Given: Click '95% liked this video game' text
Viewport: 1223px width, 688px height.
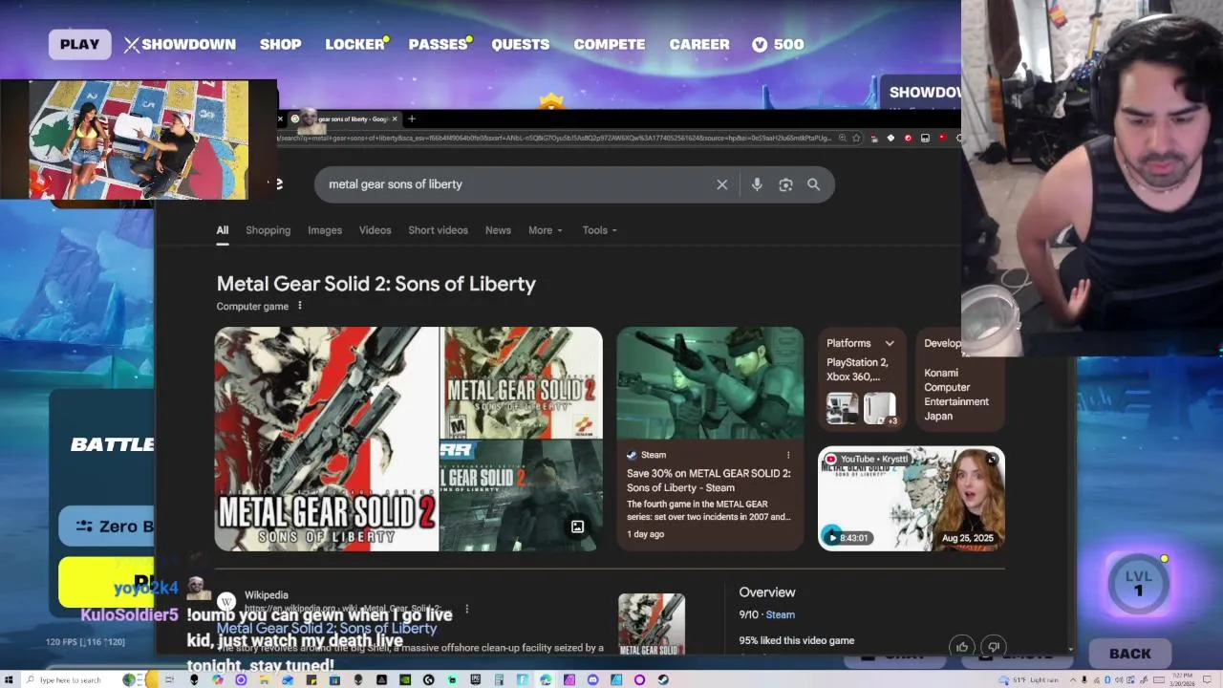Looking at the screenshot, I should click(x=796, y=640).
